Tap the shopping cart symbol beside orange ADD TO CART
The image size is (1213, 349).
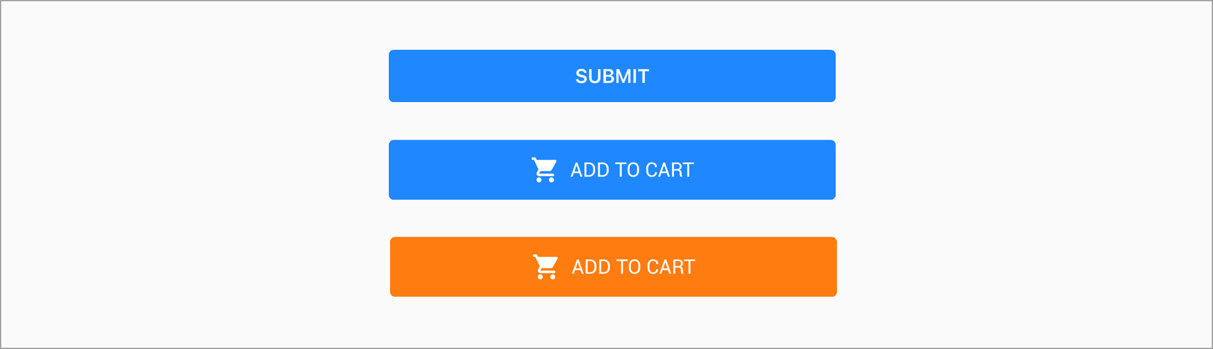pyautogui.click(x=545, y=267)
